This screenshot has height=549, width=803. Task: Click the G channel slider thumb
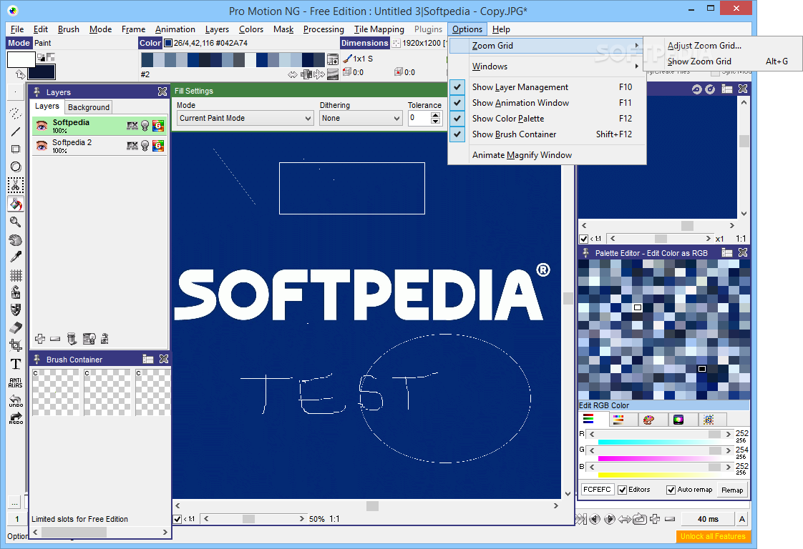pyautogui.click(x=715, y=451)
